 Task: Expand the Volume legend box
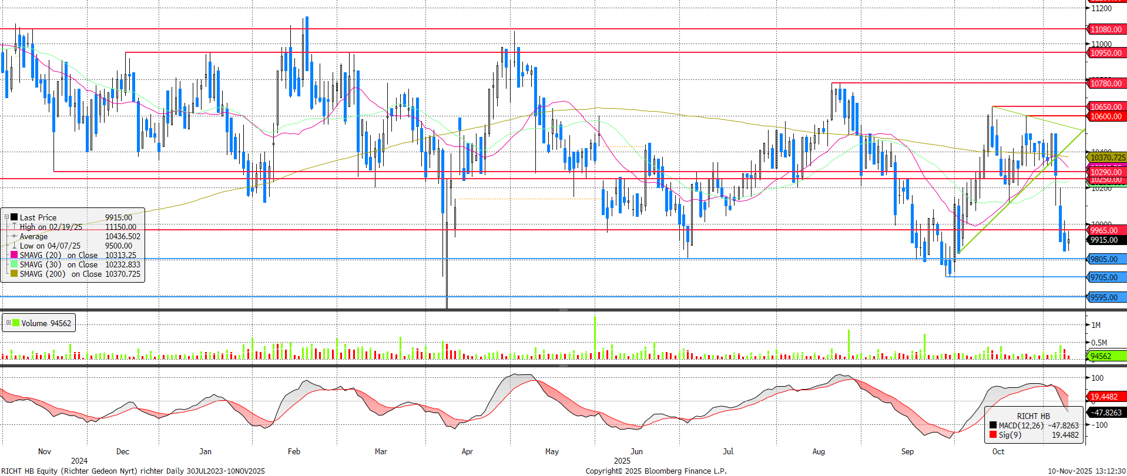click(x=8, y=323)
